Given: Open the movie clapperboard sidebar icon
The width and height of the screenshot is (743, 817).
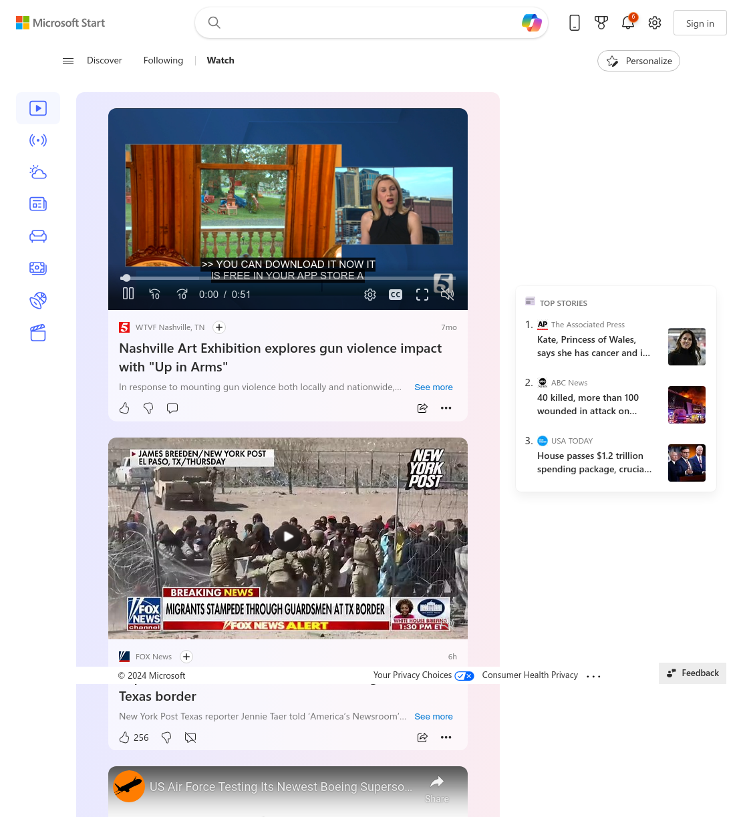Looking at the screenshot, I should coord(38,333).
